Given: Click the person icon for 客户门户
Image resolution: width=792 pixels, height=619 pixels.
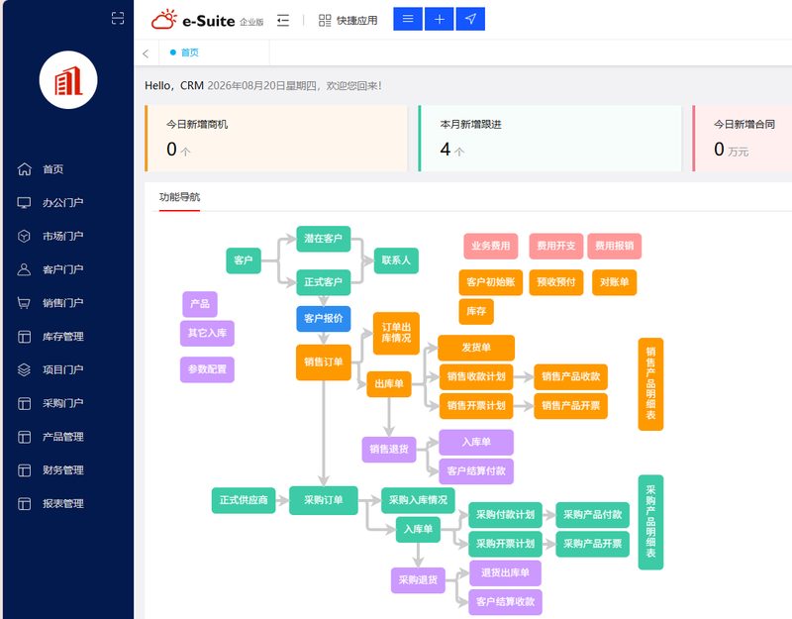Looking at the screenshot, I should pos(24,269).
